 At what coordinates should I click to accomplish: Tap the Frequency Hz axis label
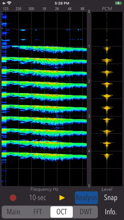click(x=44, y=189)
